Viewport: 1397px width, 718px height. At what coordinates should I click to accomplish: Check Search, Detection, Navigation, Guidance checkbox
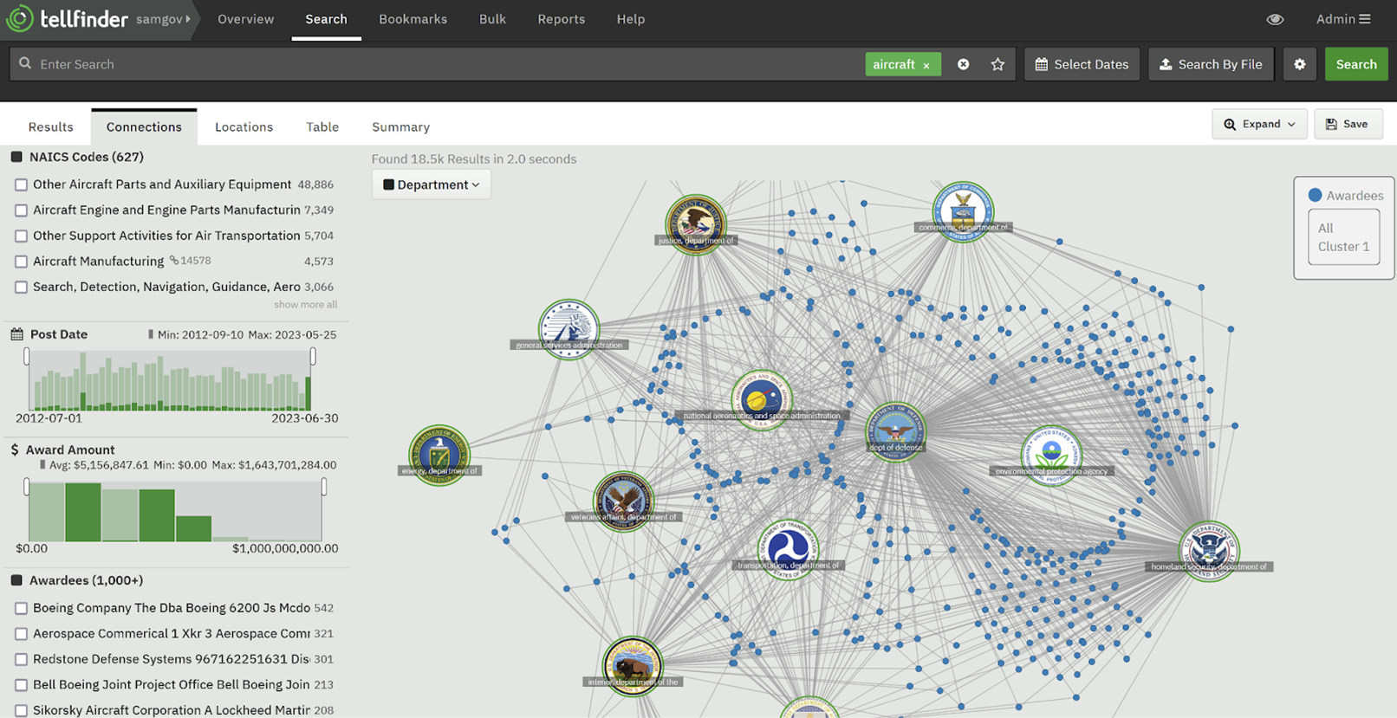(21, 287)
